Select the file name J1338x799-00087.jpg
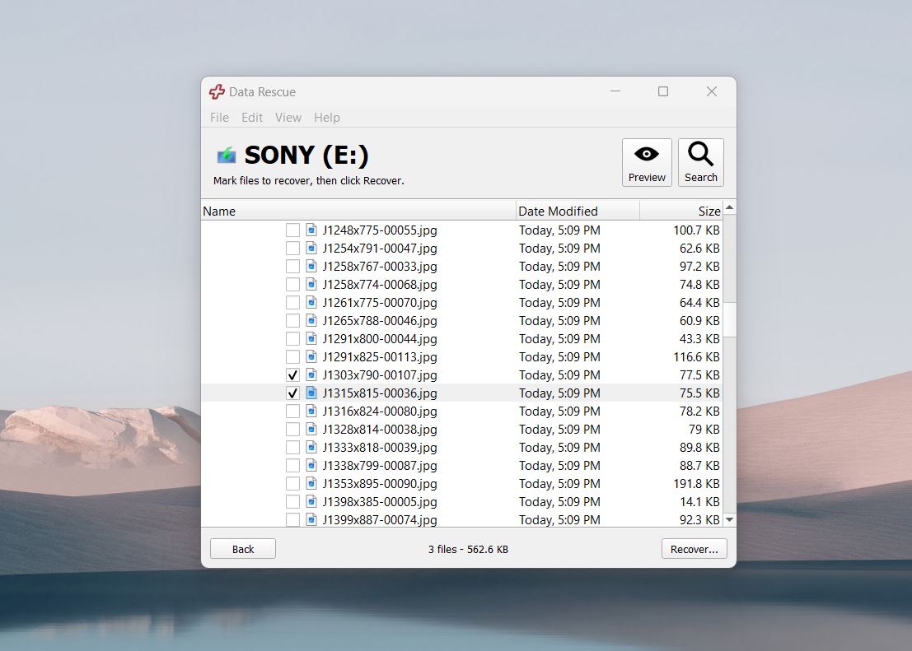Screen dimensions: 912x651 (380, 465)
